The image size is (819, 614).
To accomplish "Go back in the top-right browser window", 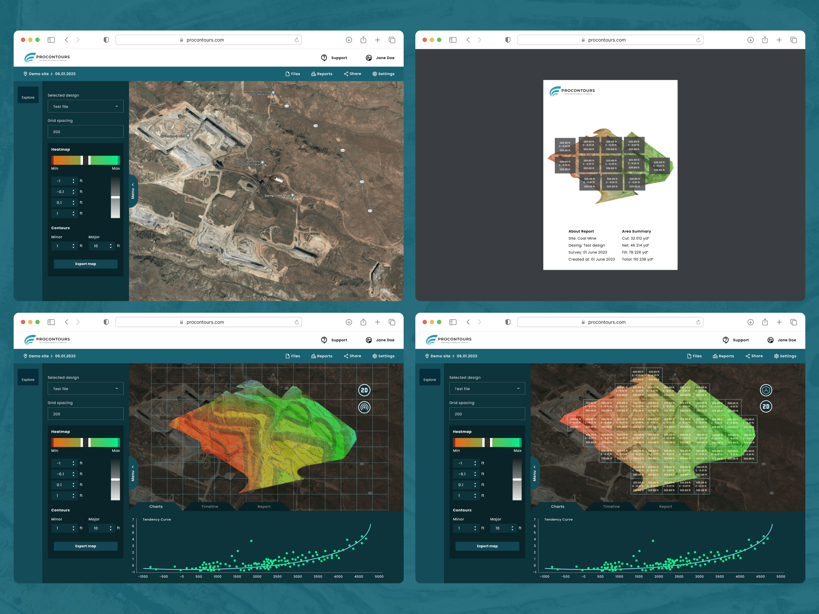I will [x=468, y=40].
